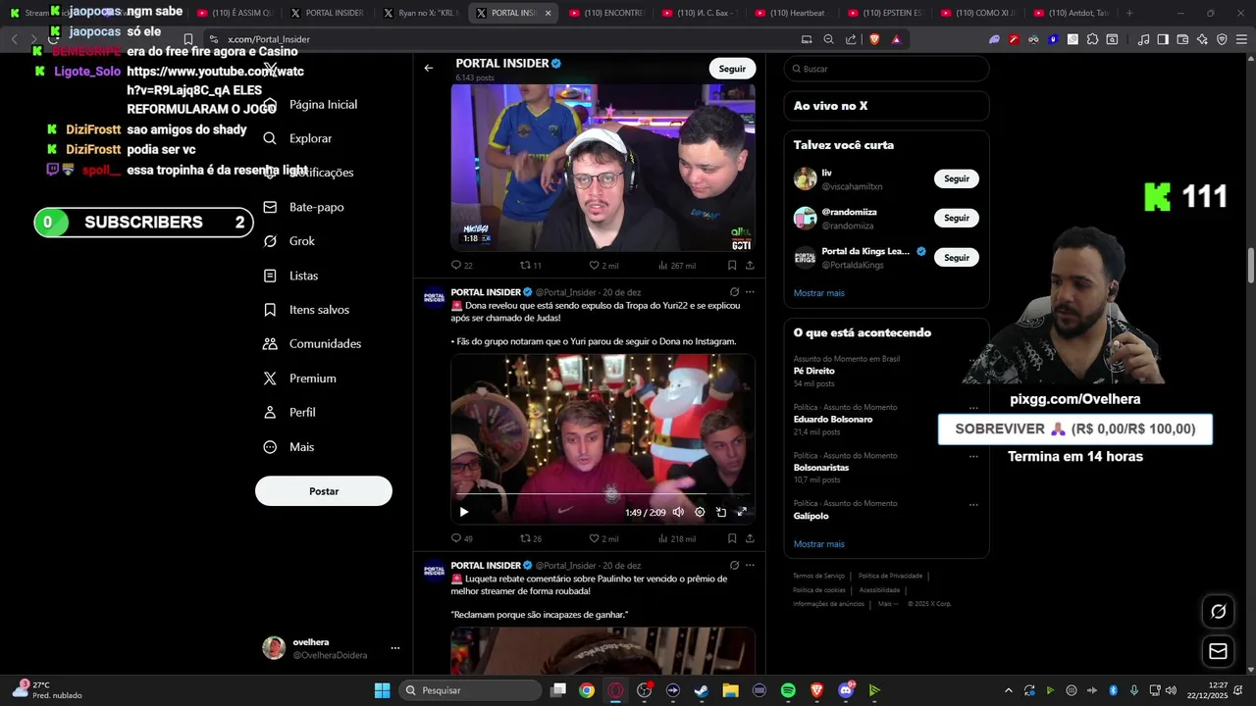Open more options for the Galípolo trend
1256x706 pixels.
pyautogui.click(x=973, y=504)
